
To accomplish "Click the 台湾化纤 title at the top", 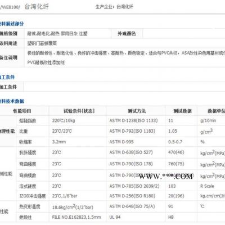I will [37, 7].
